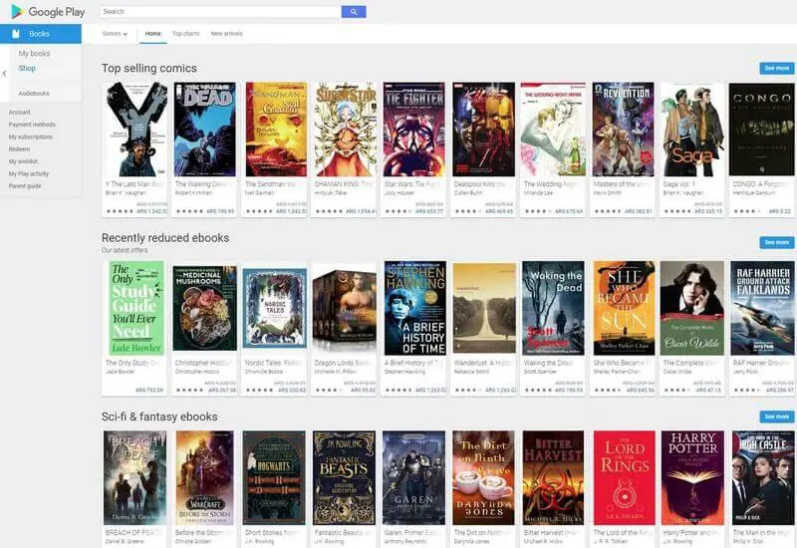Image resolution: width=797 pixels, height=548 pixels.
Task: Open My books in sidebar
Action: [34, 54]
